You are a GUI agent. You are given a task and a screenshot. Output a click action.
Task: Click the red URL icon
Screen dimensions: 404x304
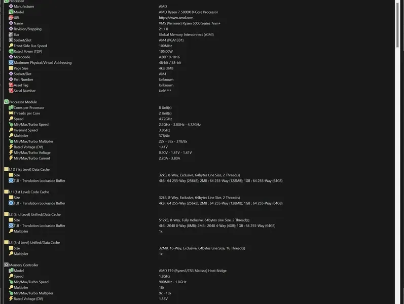click(11, 18)
